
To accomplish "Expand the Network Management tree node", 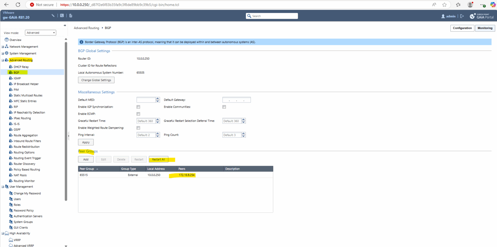I will pyautogui.click(x=3, y=47).
